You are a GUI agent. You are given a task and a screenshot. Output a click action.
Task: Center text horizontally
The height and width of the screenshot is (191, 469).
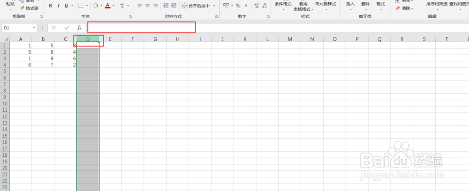click(147, 6)
